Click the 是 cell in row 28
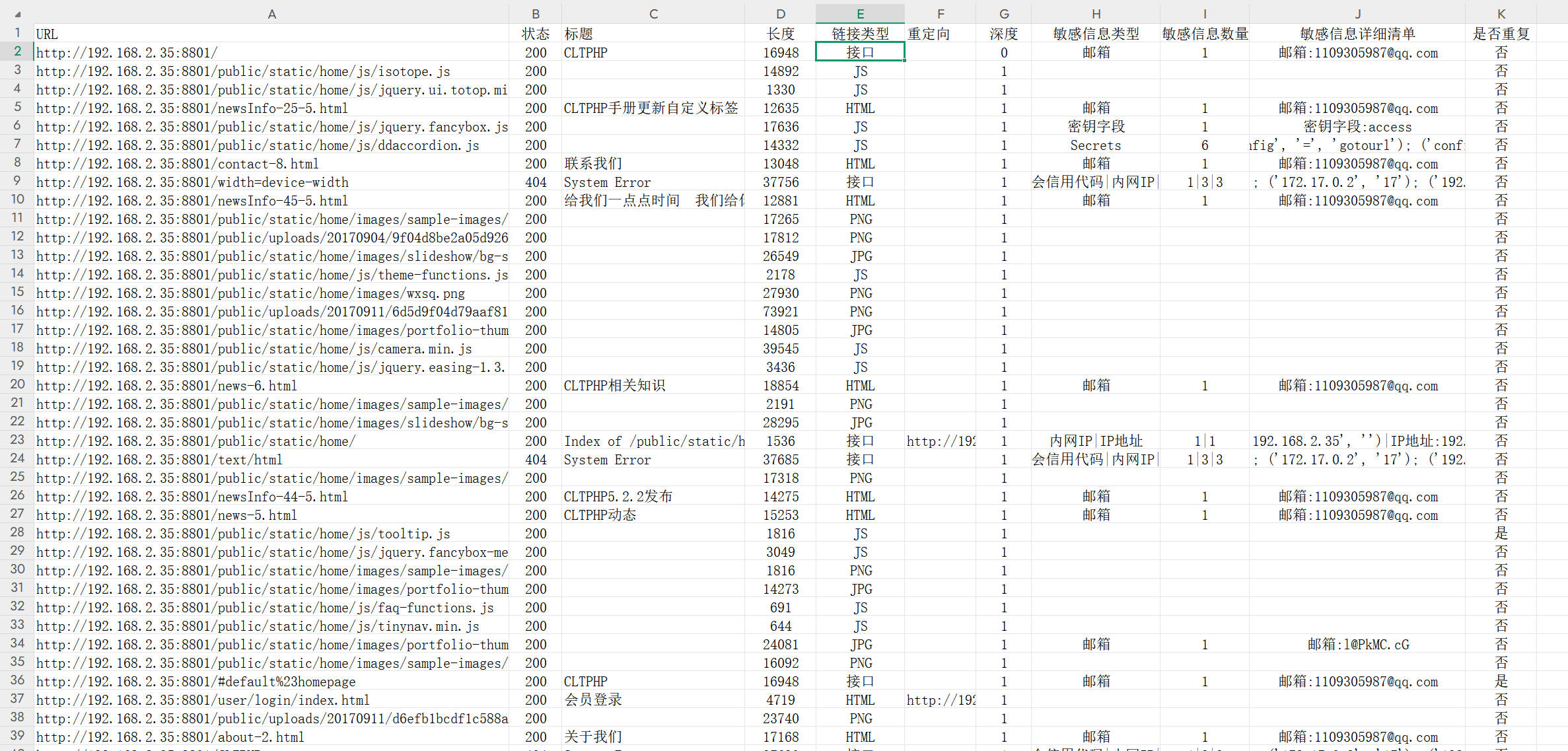The height and width of the screenshot is (751, 1568). tap(1501, 534)
